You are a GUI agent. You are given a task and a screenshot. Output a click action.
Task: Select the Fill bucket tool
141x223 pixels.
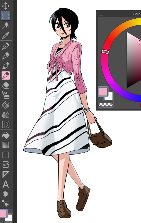(x=6, y=135)
